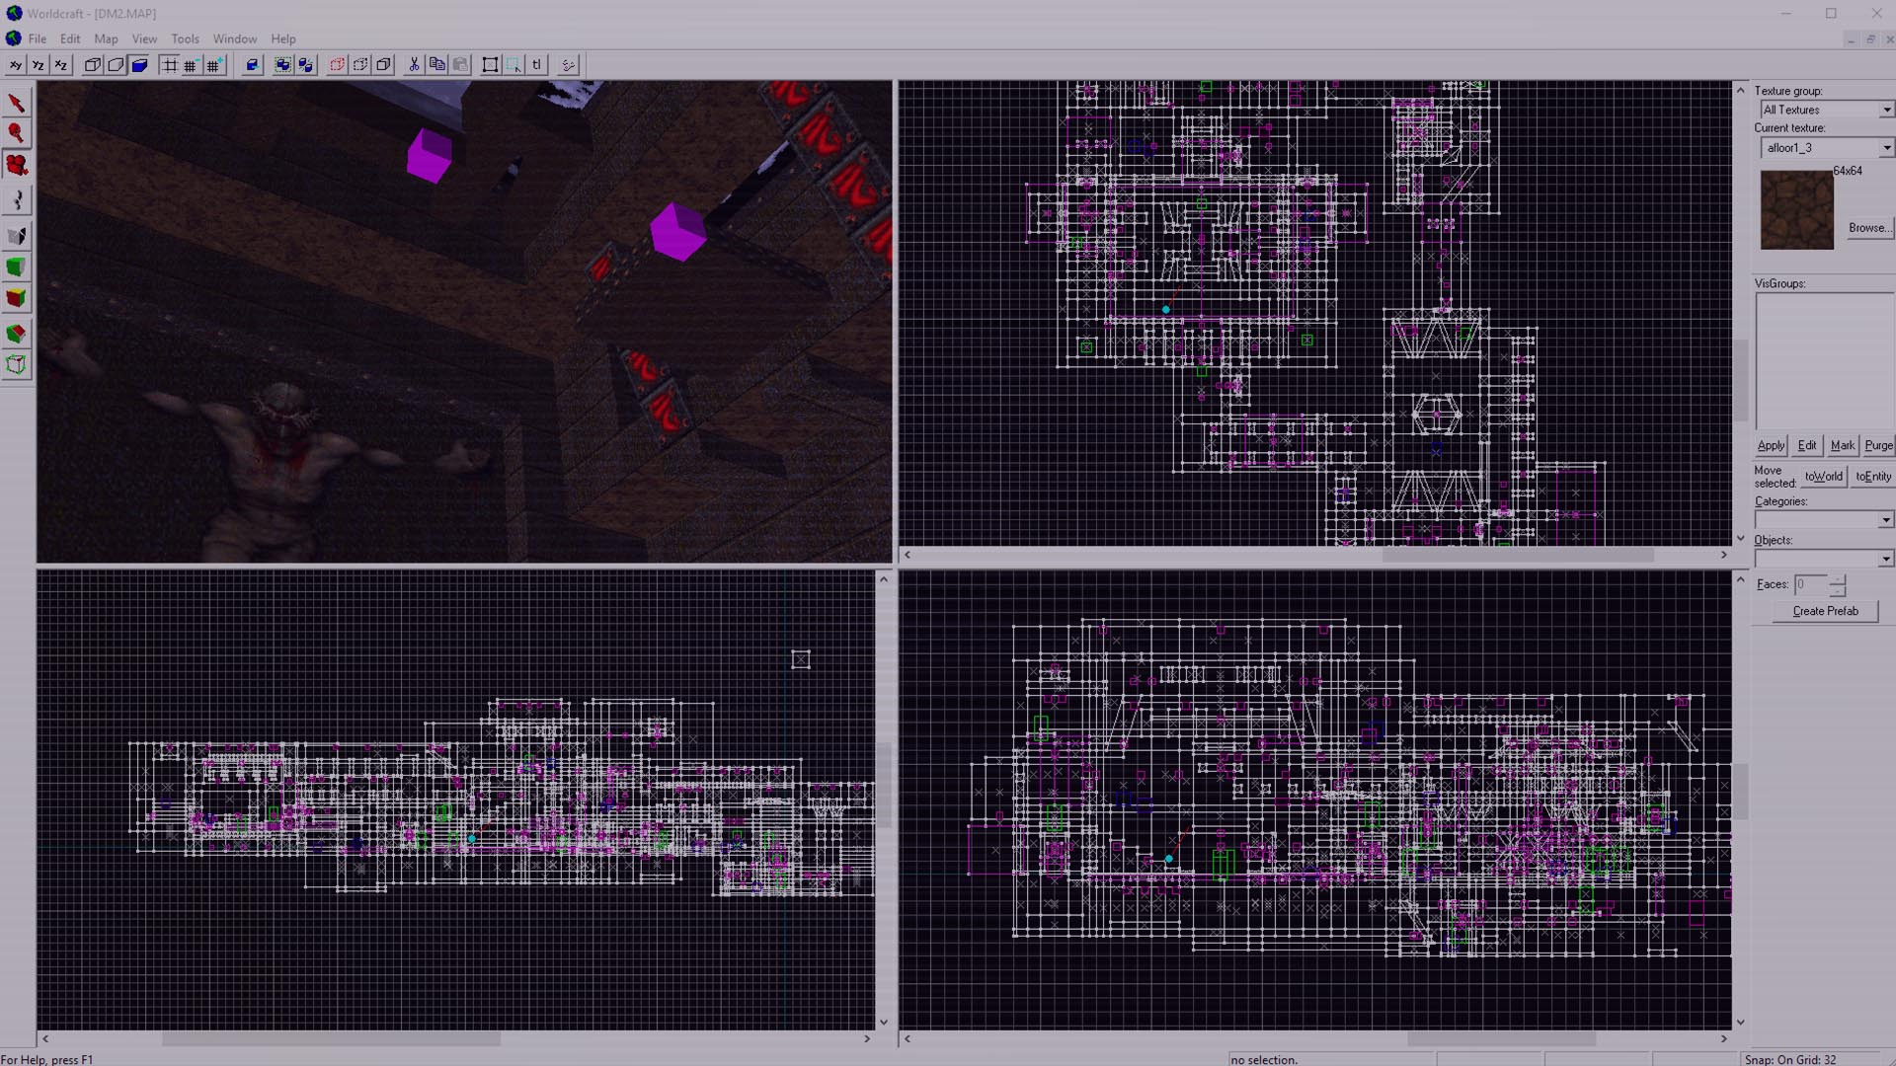Show all hidden objects
Image resolution: width=1896 pixels, height=1066 pixels.
tap(384, 65)
